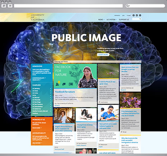Open More extreme heat and drought article

130,69
